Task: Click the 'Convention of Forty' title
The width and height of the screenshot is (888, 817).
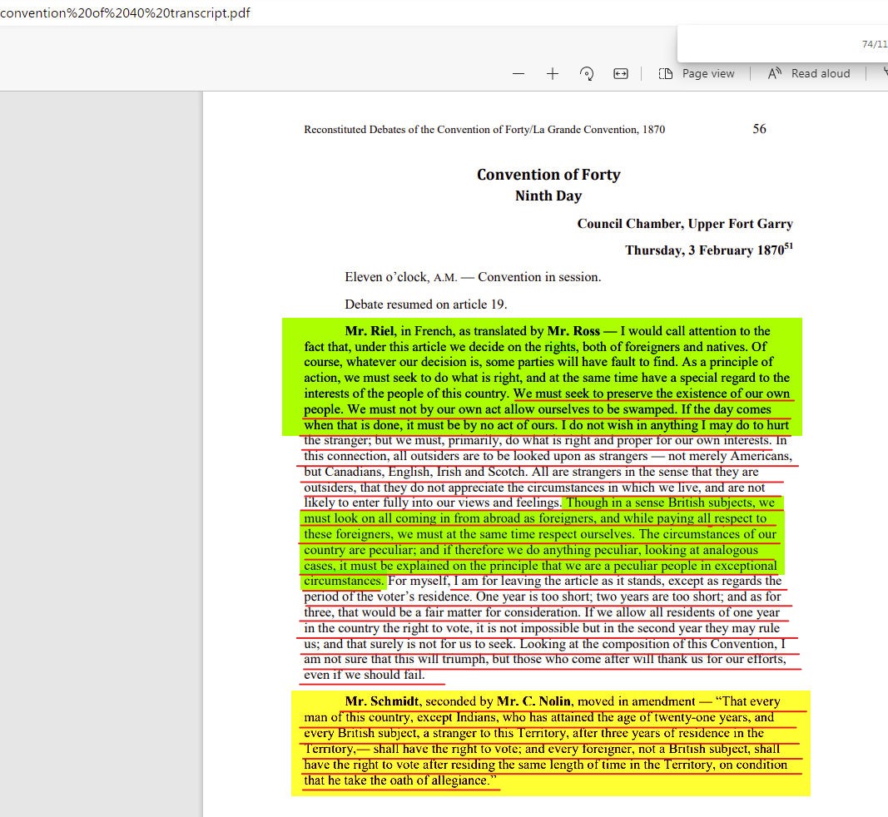Action: [x=548, y=175]
